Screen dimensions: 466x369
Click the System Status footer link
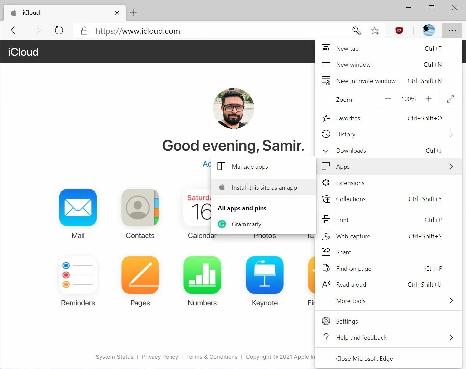114,357
